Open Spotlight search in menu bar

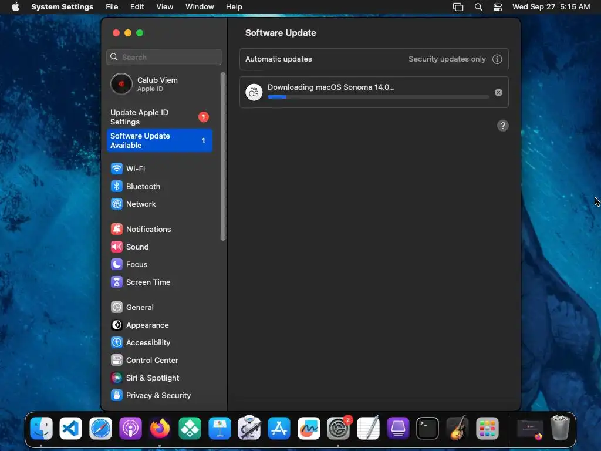[478, 7]
